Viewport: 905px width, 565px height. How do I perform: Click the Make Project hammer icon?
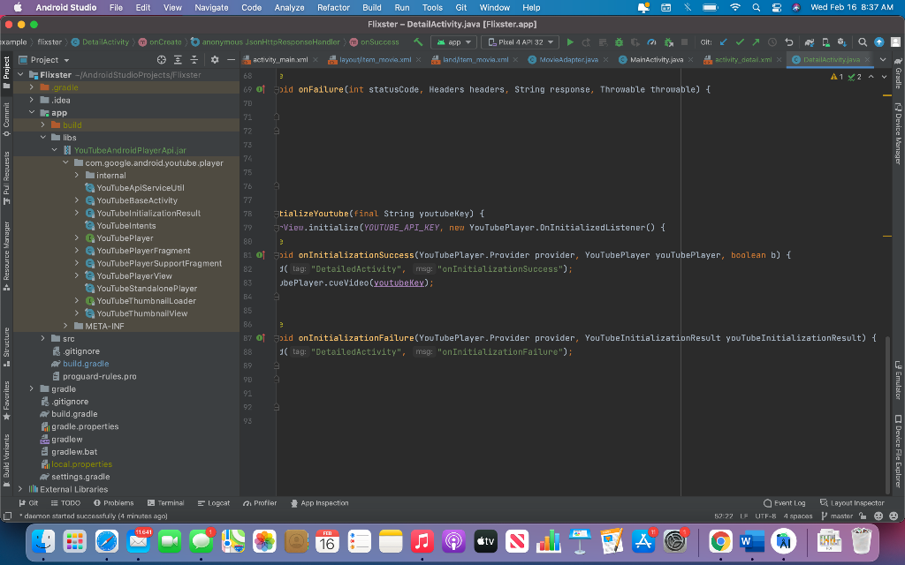click(418, 42)
